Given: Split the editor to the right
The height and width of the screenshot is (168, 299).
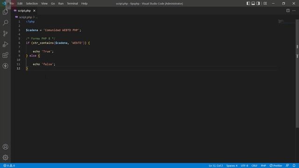Looking at the screenshot, I should click(288, 11).
